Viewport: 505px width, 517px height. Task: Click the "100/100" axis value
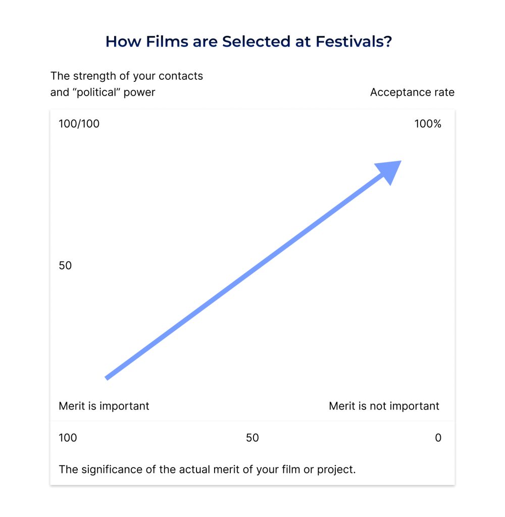(x=79, y=124)
